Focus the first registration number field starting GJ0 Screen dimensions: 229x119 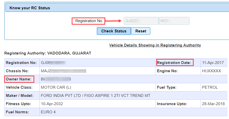[141, 21]
